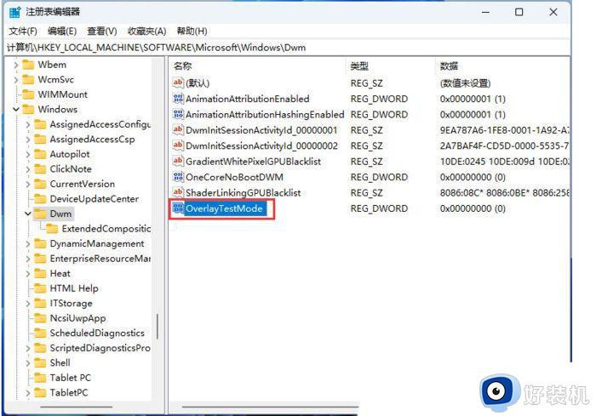Click the tree pane vertical scrollbar thumb
The height and width of the screenshot is (416, 596).
tap(158, 326)
